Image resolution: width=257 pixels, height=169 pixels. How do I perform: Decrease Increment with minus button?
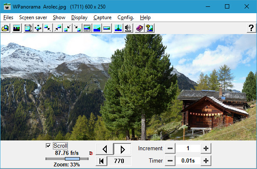pyautogui.click(x=170, y=149)
